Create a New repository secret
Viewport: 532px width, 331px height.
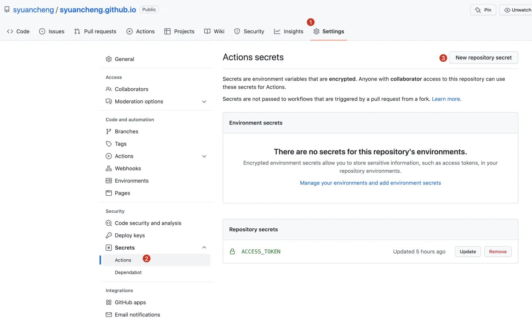pos(483,58)
